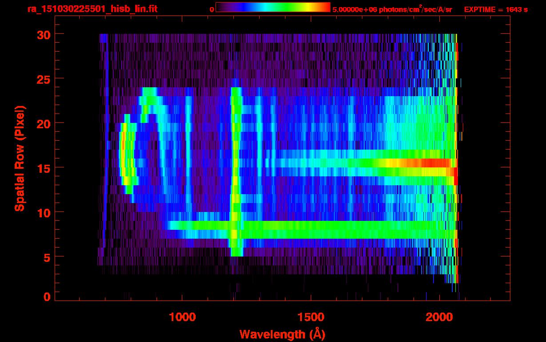Screen dimensions: 546x342
Task: Click the y-axis tick label 10
Action: pos(43,212)
